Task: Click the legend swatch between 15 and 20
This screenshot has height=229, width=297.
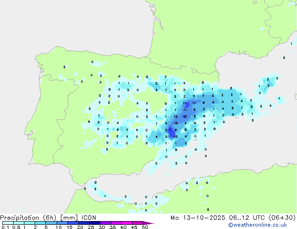Action: [x=73, y=223]
